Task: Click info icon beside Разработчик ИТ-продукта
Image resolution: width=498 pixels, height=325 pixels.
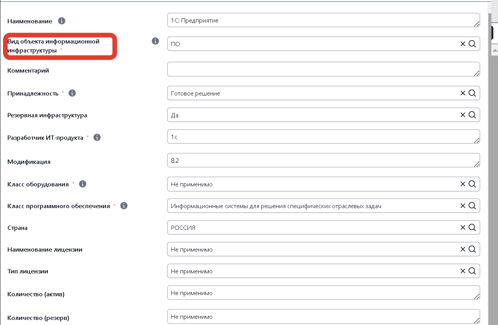Action: coord(97,137)
